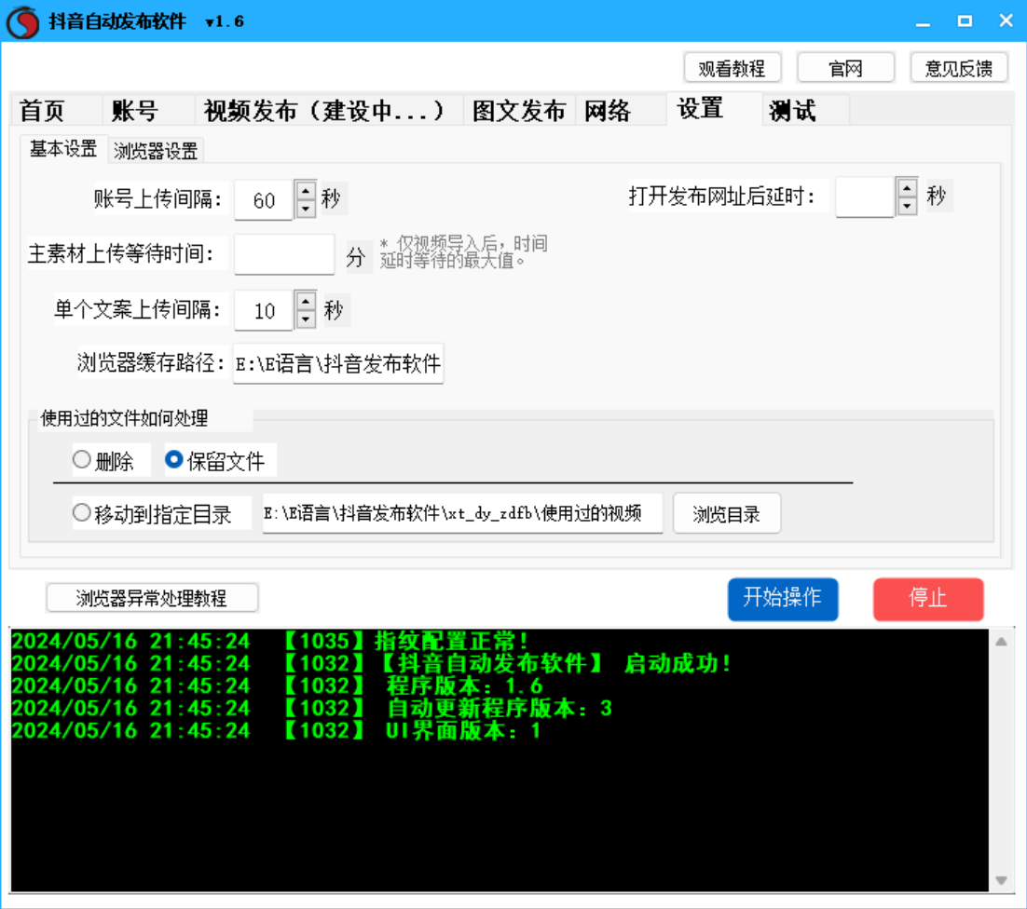Close the 抖音自动发布软件 window
The height and width of the screenshot is (909, 1027).
[1006, 21]
